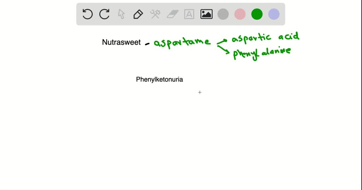Select the pointer selection tool
Image resolution: width=362 pixels, height=190 pixels.
pos(121,14)
